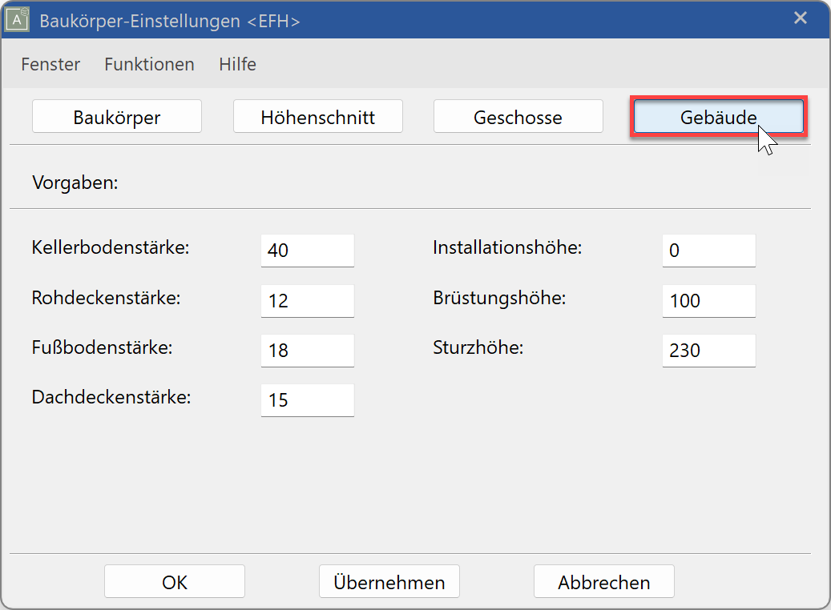Open the Fenster menu
The image size is (831, 610).
(50, 64)
